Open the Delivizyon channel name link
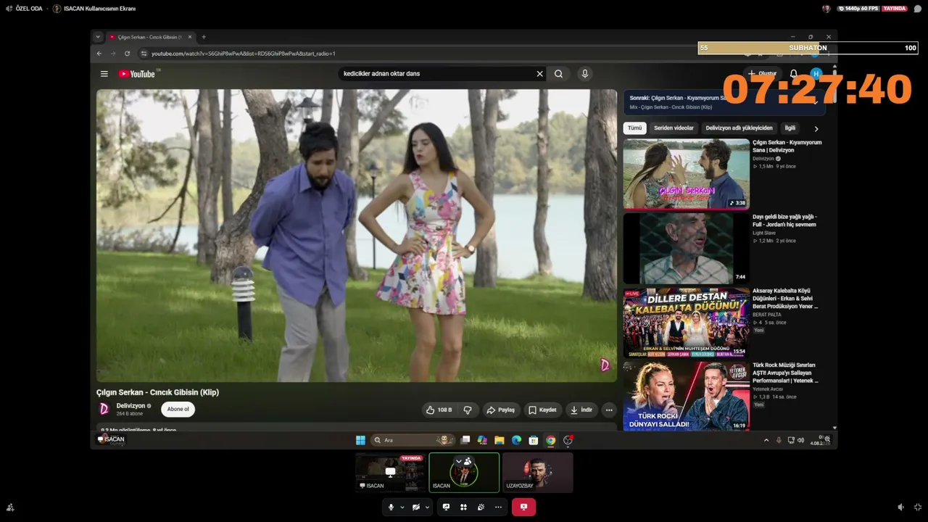 point(131,406)
